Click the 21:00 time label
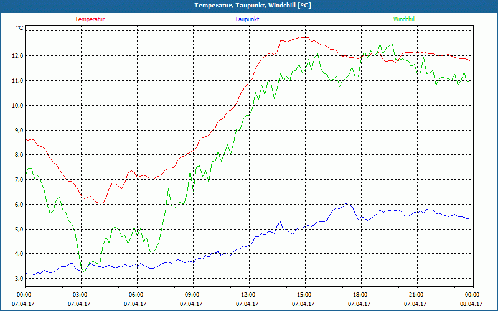 point(417,294)
